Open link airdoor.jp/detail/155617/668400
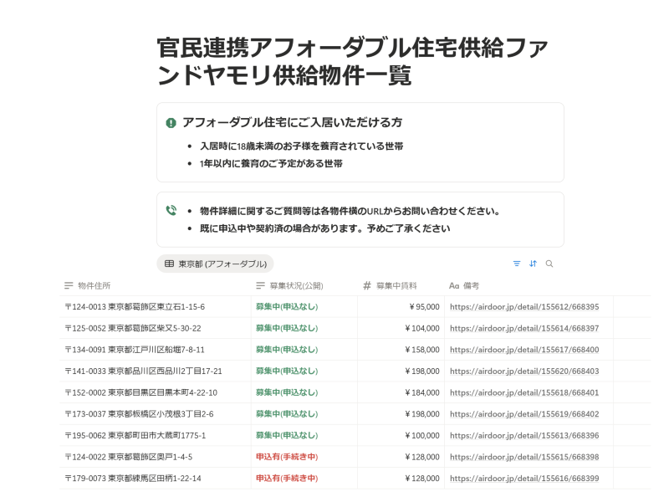 pos(524,350)
